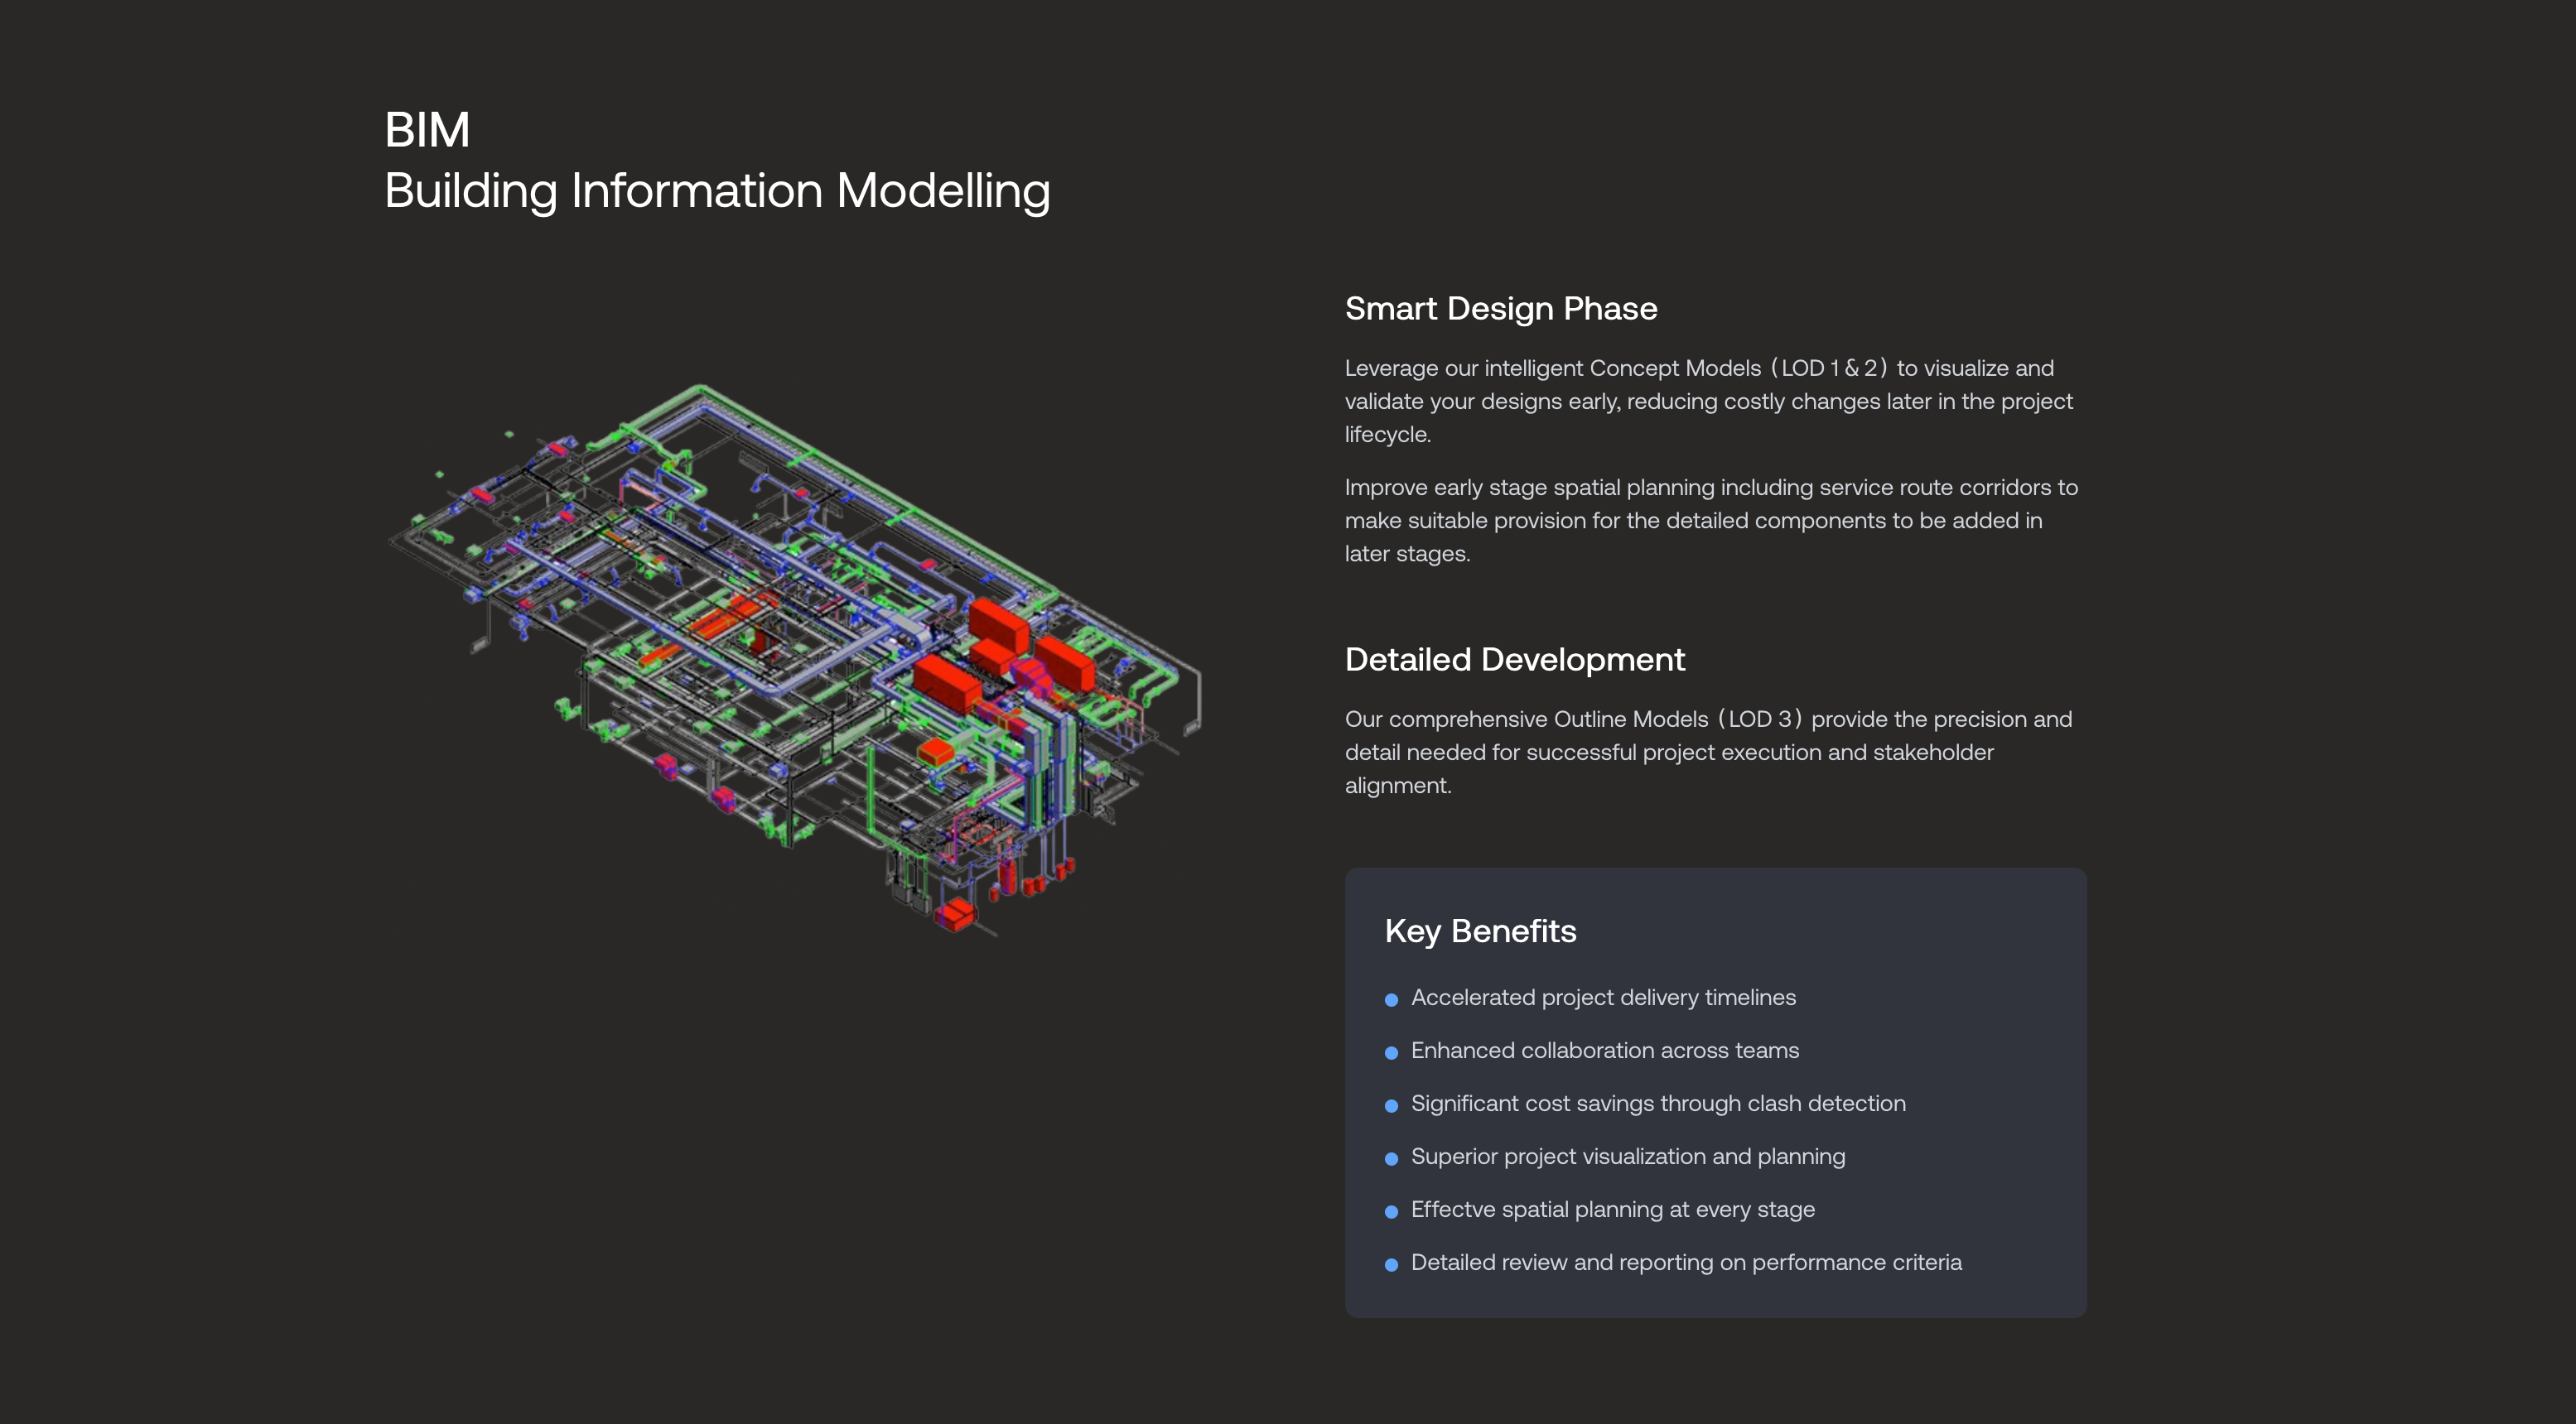Click the Accelerated project delivery timelines benefit
2576x1424 pixels.
click(x=1604, y=998)
